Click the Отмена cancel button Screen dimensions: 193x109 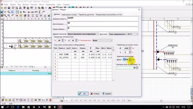point(95,94)
